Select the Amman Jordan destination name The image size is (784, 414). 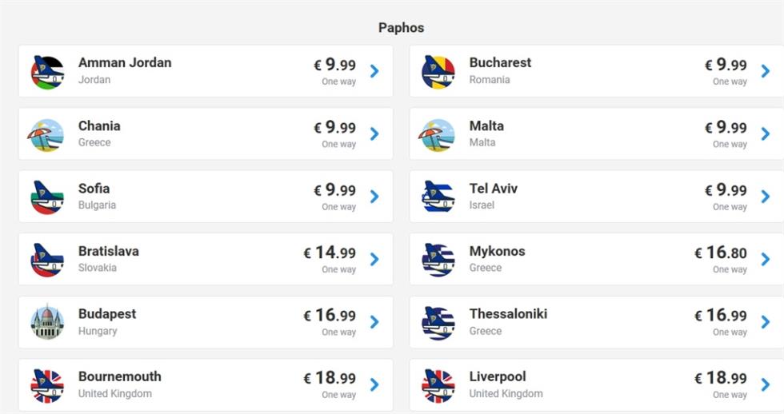pos(125,63)
